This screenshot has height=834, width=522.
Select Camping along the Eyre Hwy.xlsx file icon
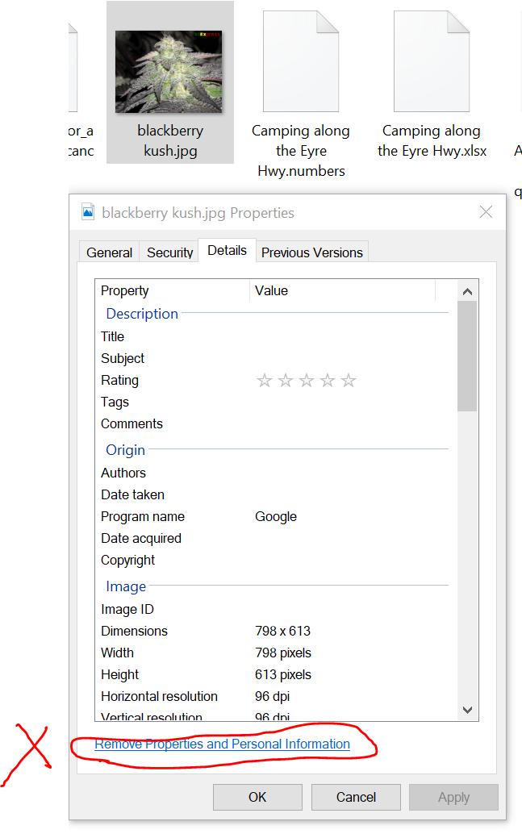tap(431, 63)
